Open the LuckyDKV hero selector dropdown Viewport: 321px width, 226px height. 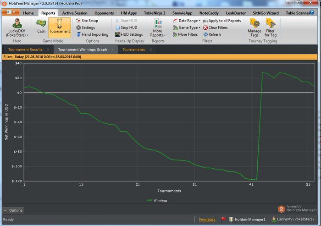17,28
